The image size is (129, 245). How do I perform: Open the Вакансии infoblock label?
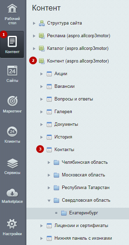coord(64,86)
